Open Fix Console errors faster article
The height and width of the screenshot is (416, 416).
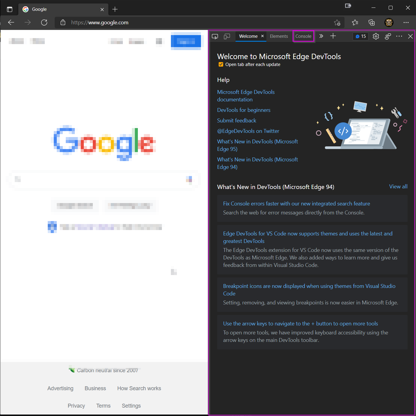[x=296, y=204]
